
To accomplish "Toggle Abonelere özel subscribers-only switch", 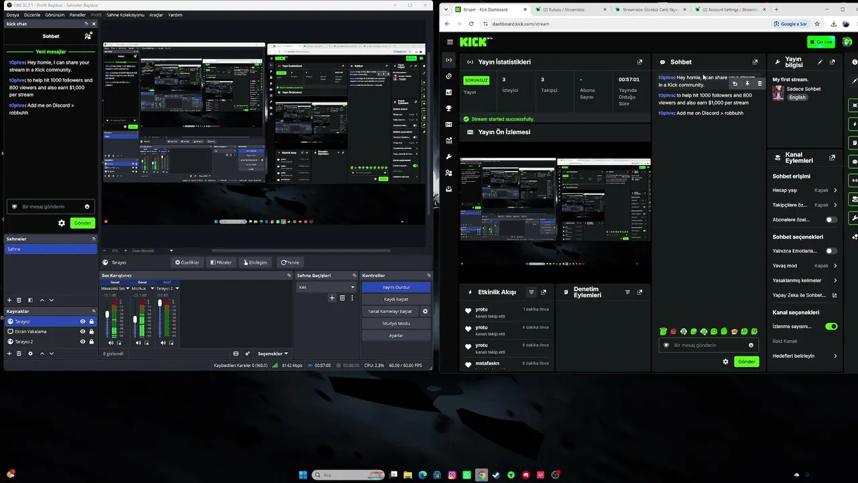I will click(x=831, y=219).
